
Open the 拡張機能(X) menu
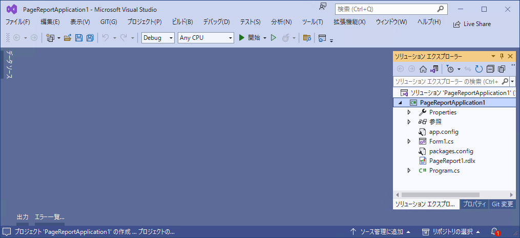tap(349, 22)
